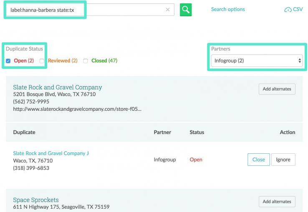
Task: Click the Duplicate column header
Action: [x=24, y=132]
